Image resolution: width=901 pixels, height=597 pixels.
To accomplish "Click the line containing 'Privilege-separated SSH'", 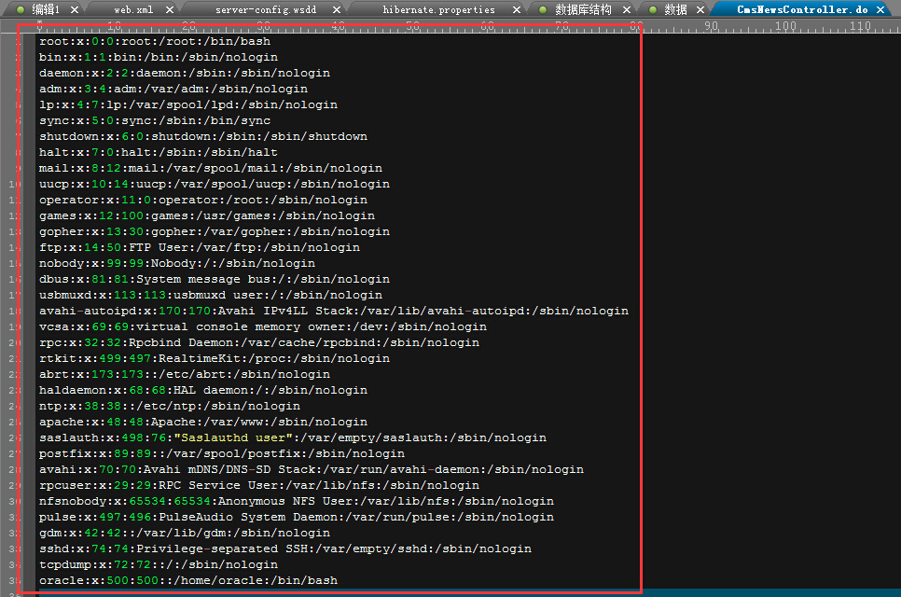I will [285, 548].
